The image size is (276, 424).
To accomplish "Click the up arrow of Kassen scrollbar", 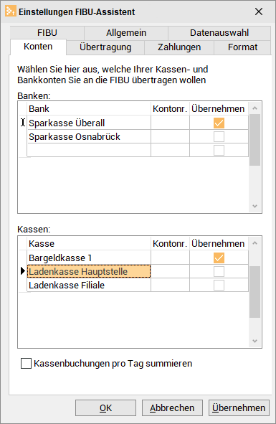I will click(254, 243).
